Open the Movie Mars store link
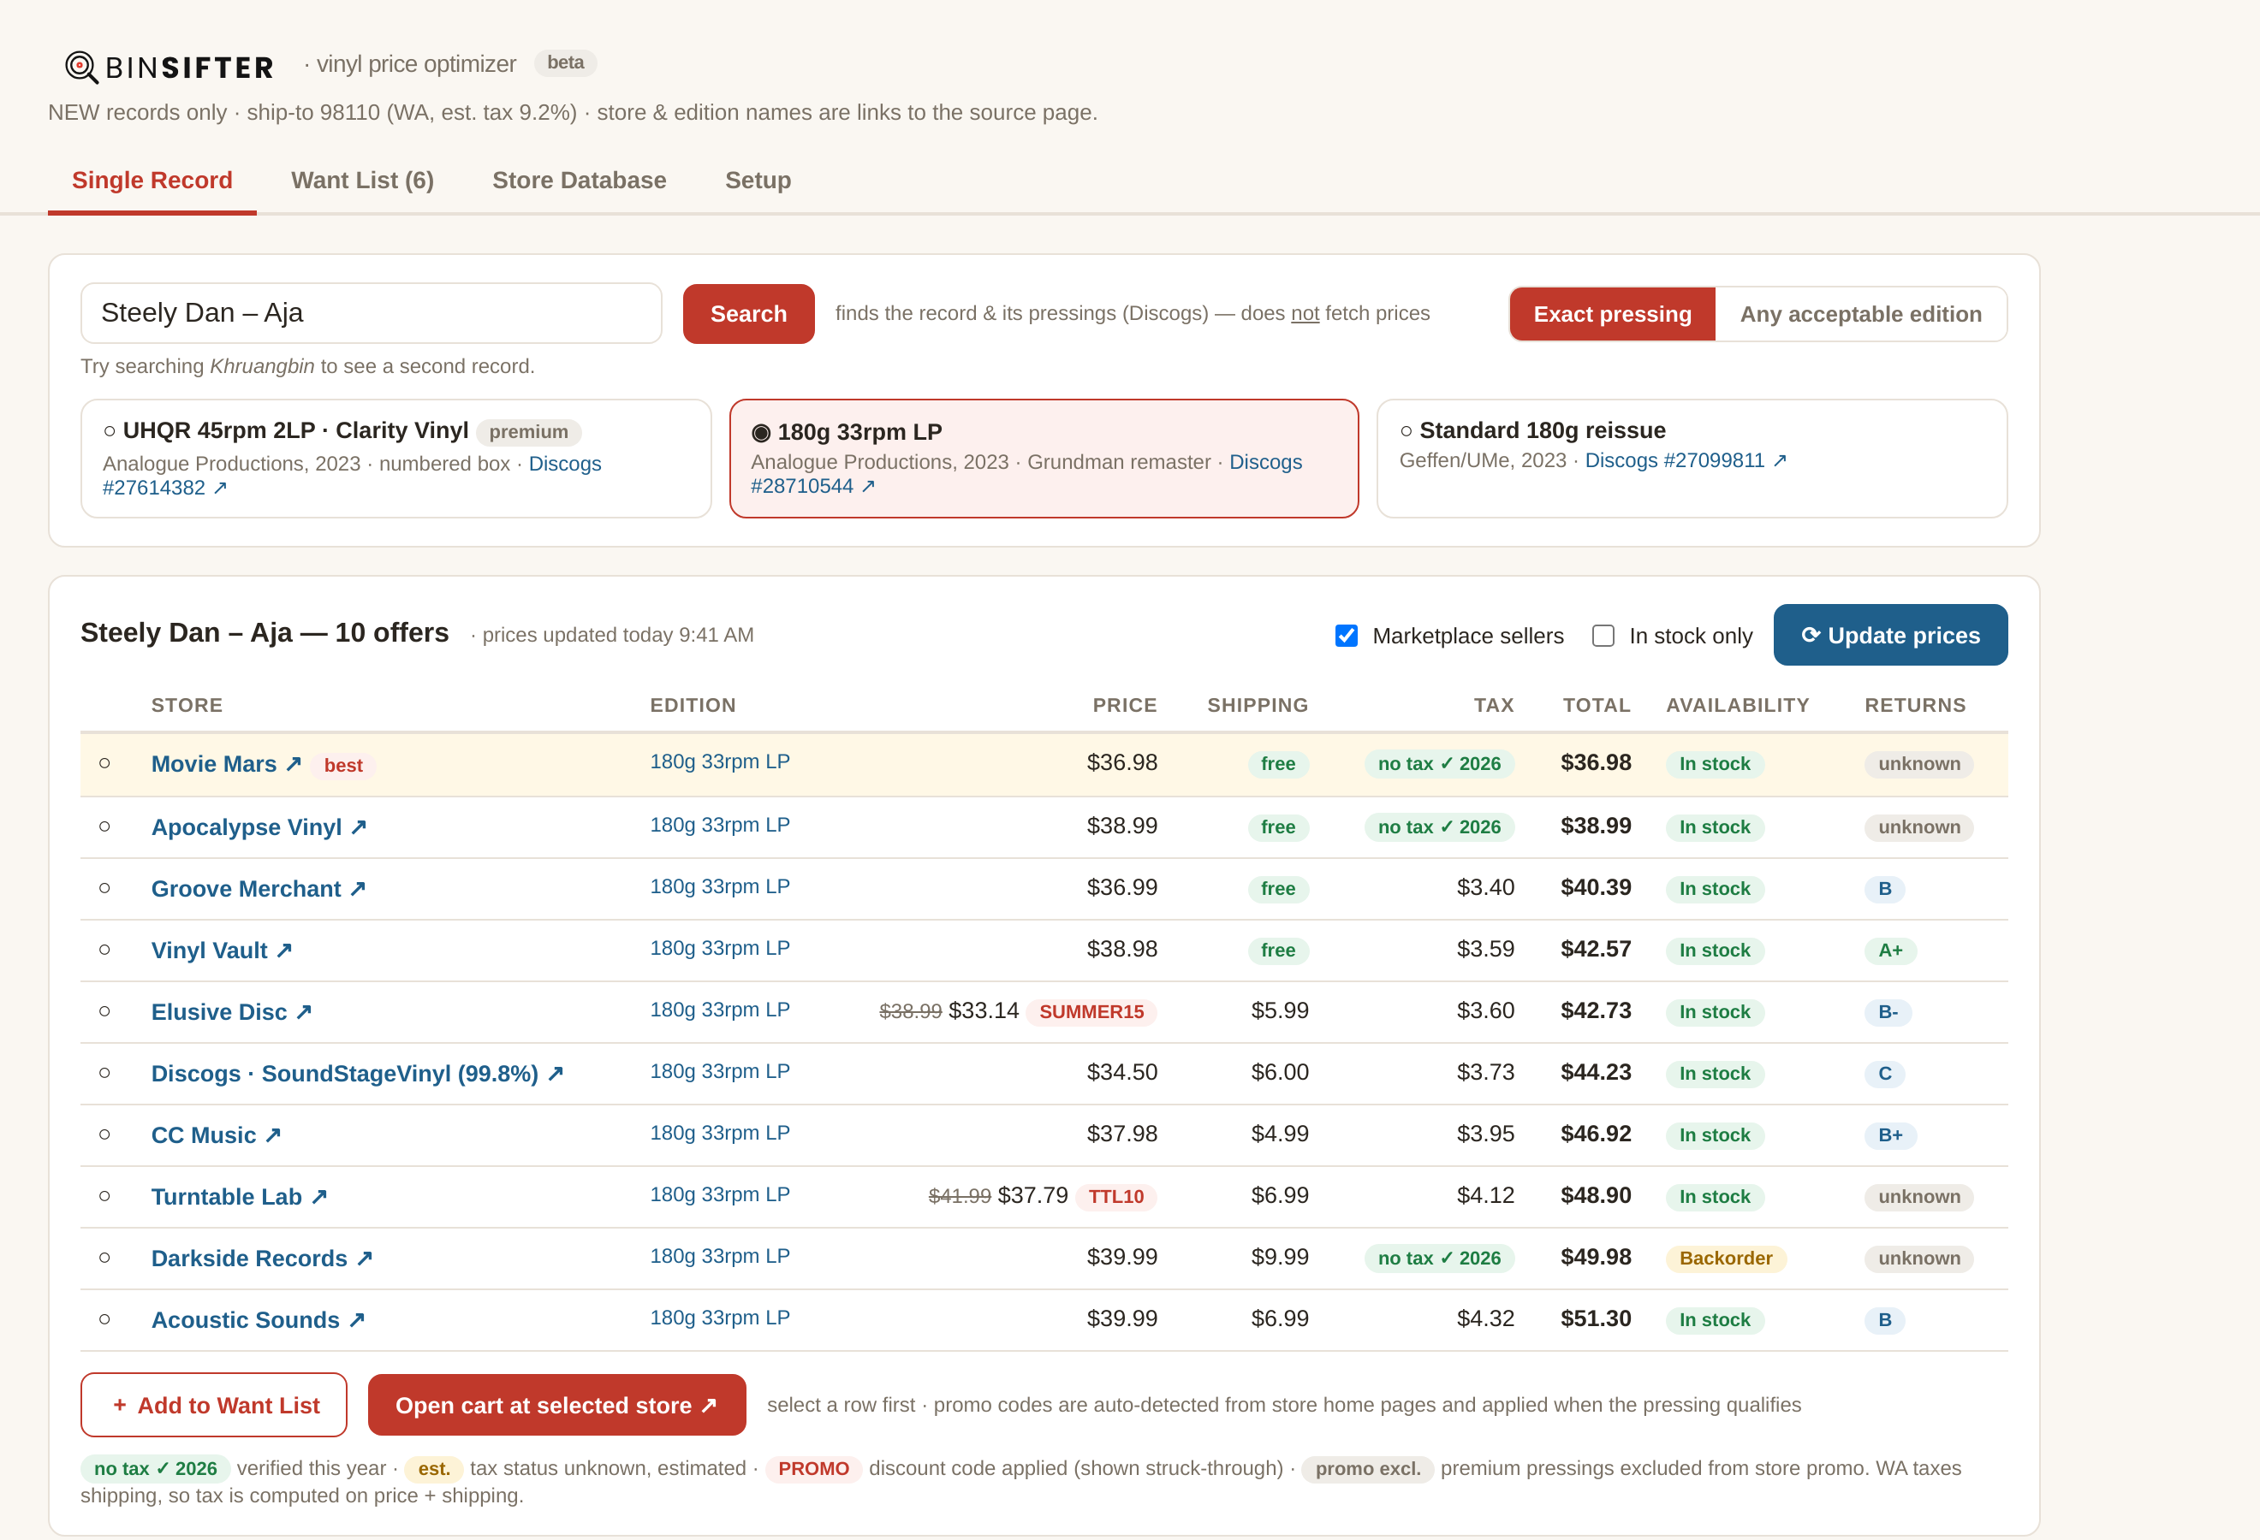 pos(227,765)
